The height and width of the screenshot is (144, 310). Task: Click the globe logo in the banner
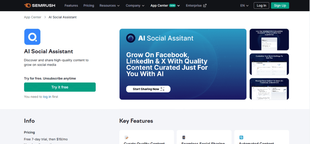[131, 38]
